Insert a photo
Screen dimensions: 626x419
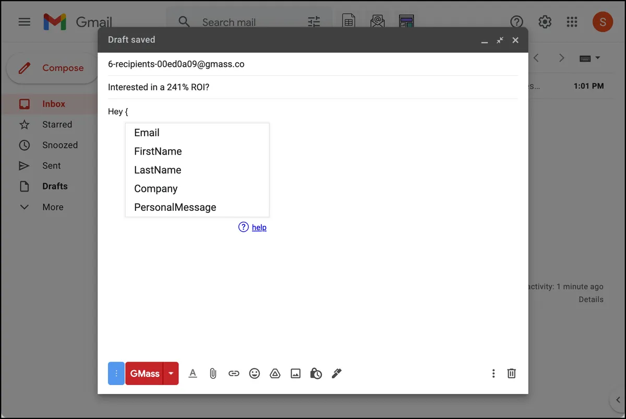tap(296, 374)
